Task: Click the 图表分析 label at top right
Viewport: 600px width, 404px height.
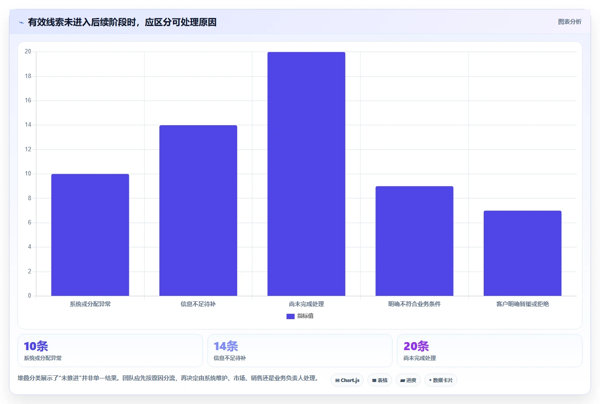Action: [569, 22]
